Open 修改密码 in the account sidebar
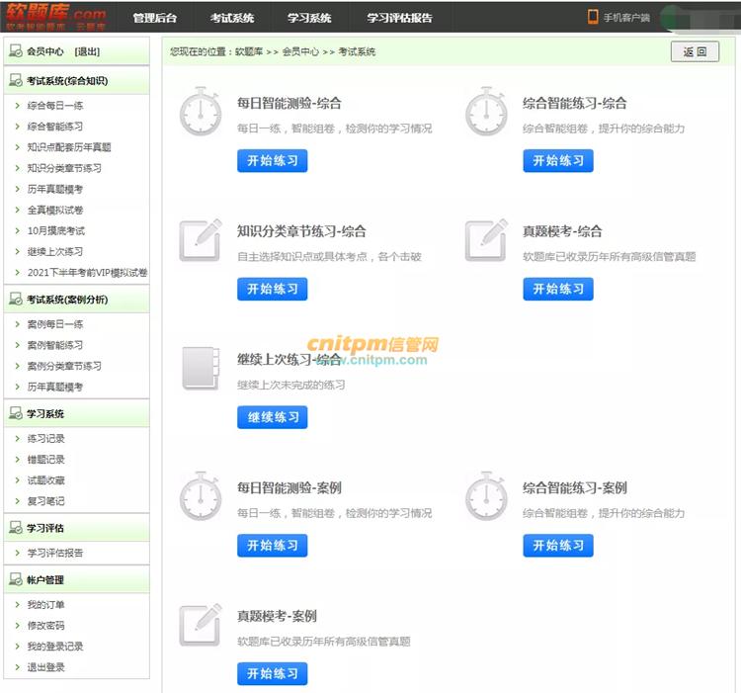The image size is (741, 693). (46, 626)
